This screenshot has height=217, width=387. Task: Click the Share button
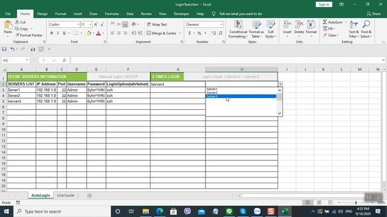tap(374, 14)
